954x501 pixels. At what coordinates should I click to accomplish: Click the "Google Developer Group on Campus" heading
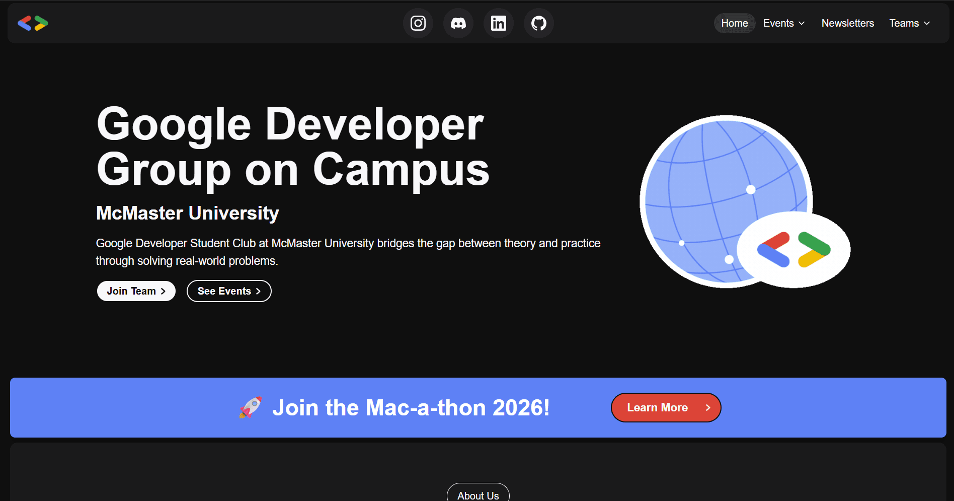(x=293, y=147)
